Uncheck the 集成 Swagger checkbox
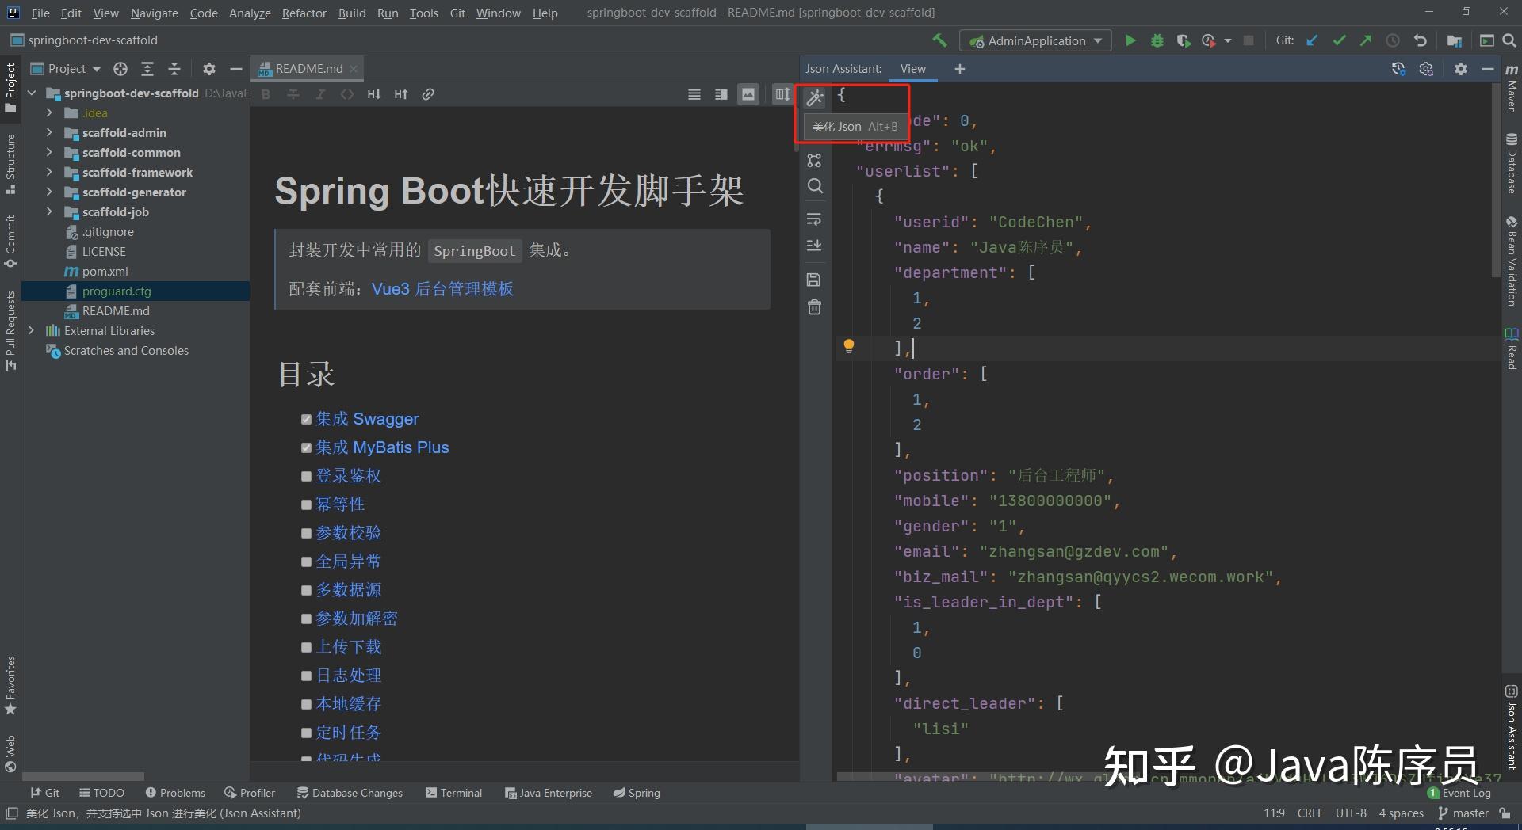The height and width of the screenshot is (830, 1522). (x=307, y=419)
